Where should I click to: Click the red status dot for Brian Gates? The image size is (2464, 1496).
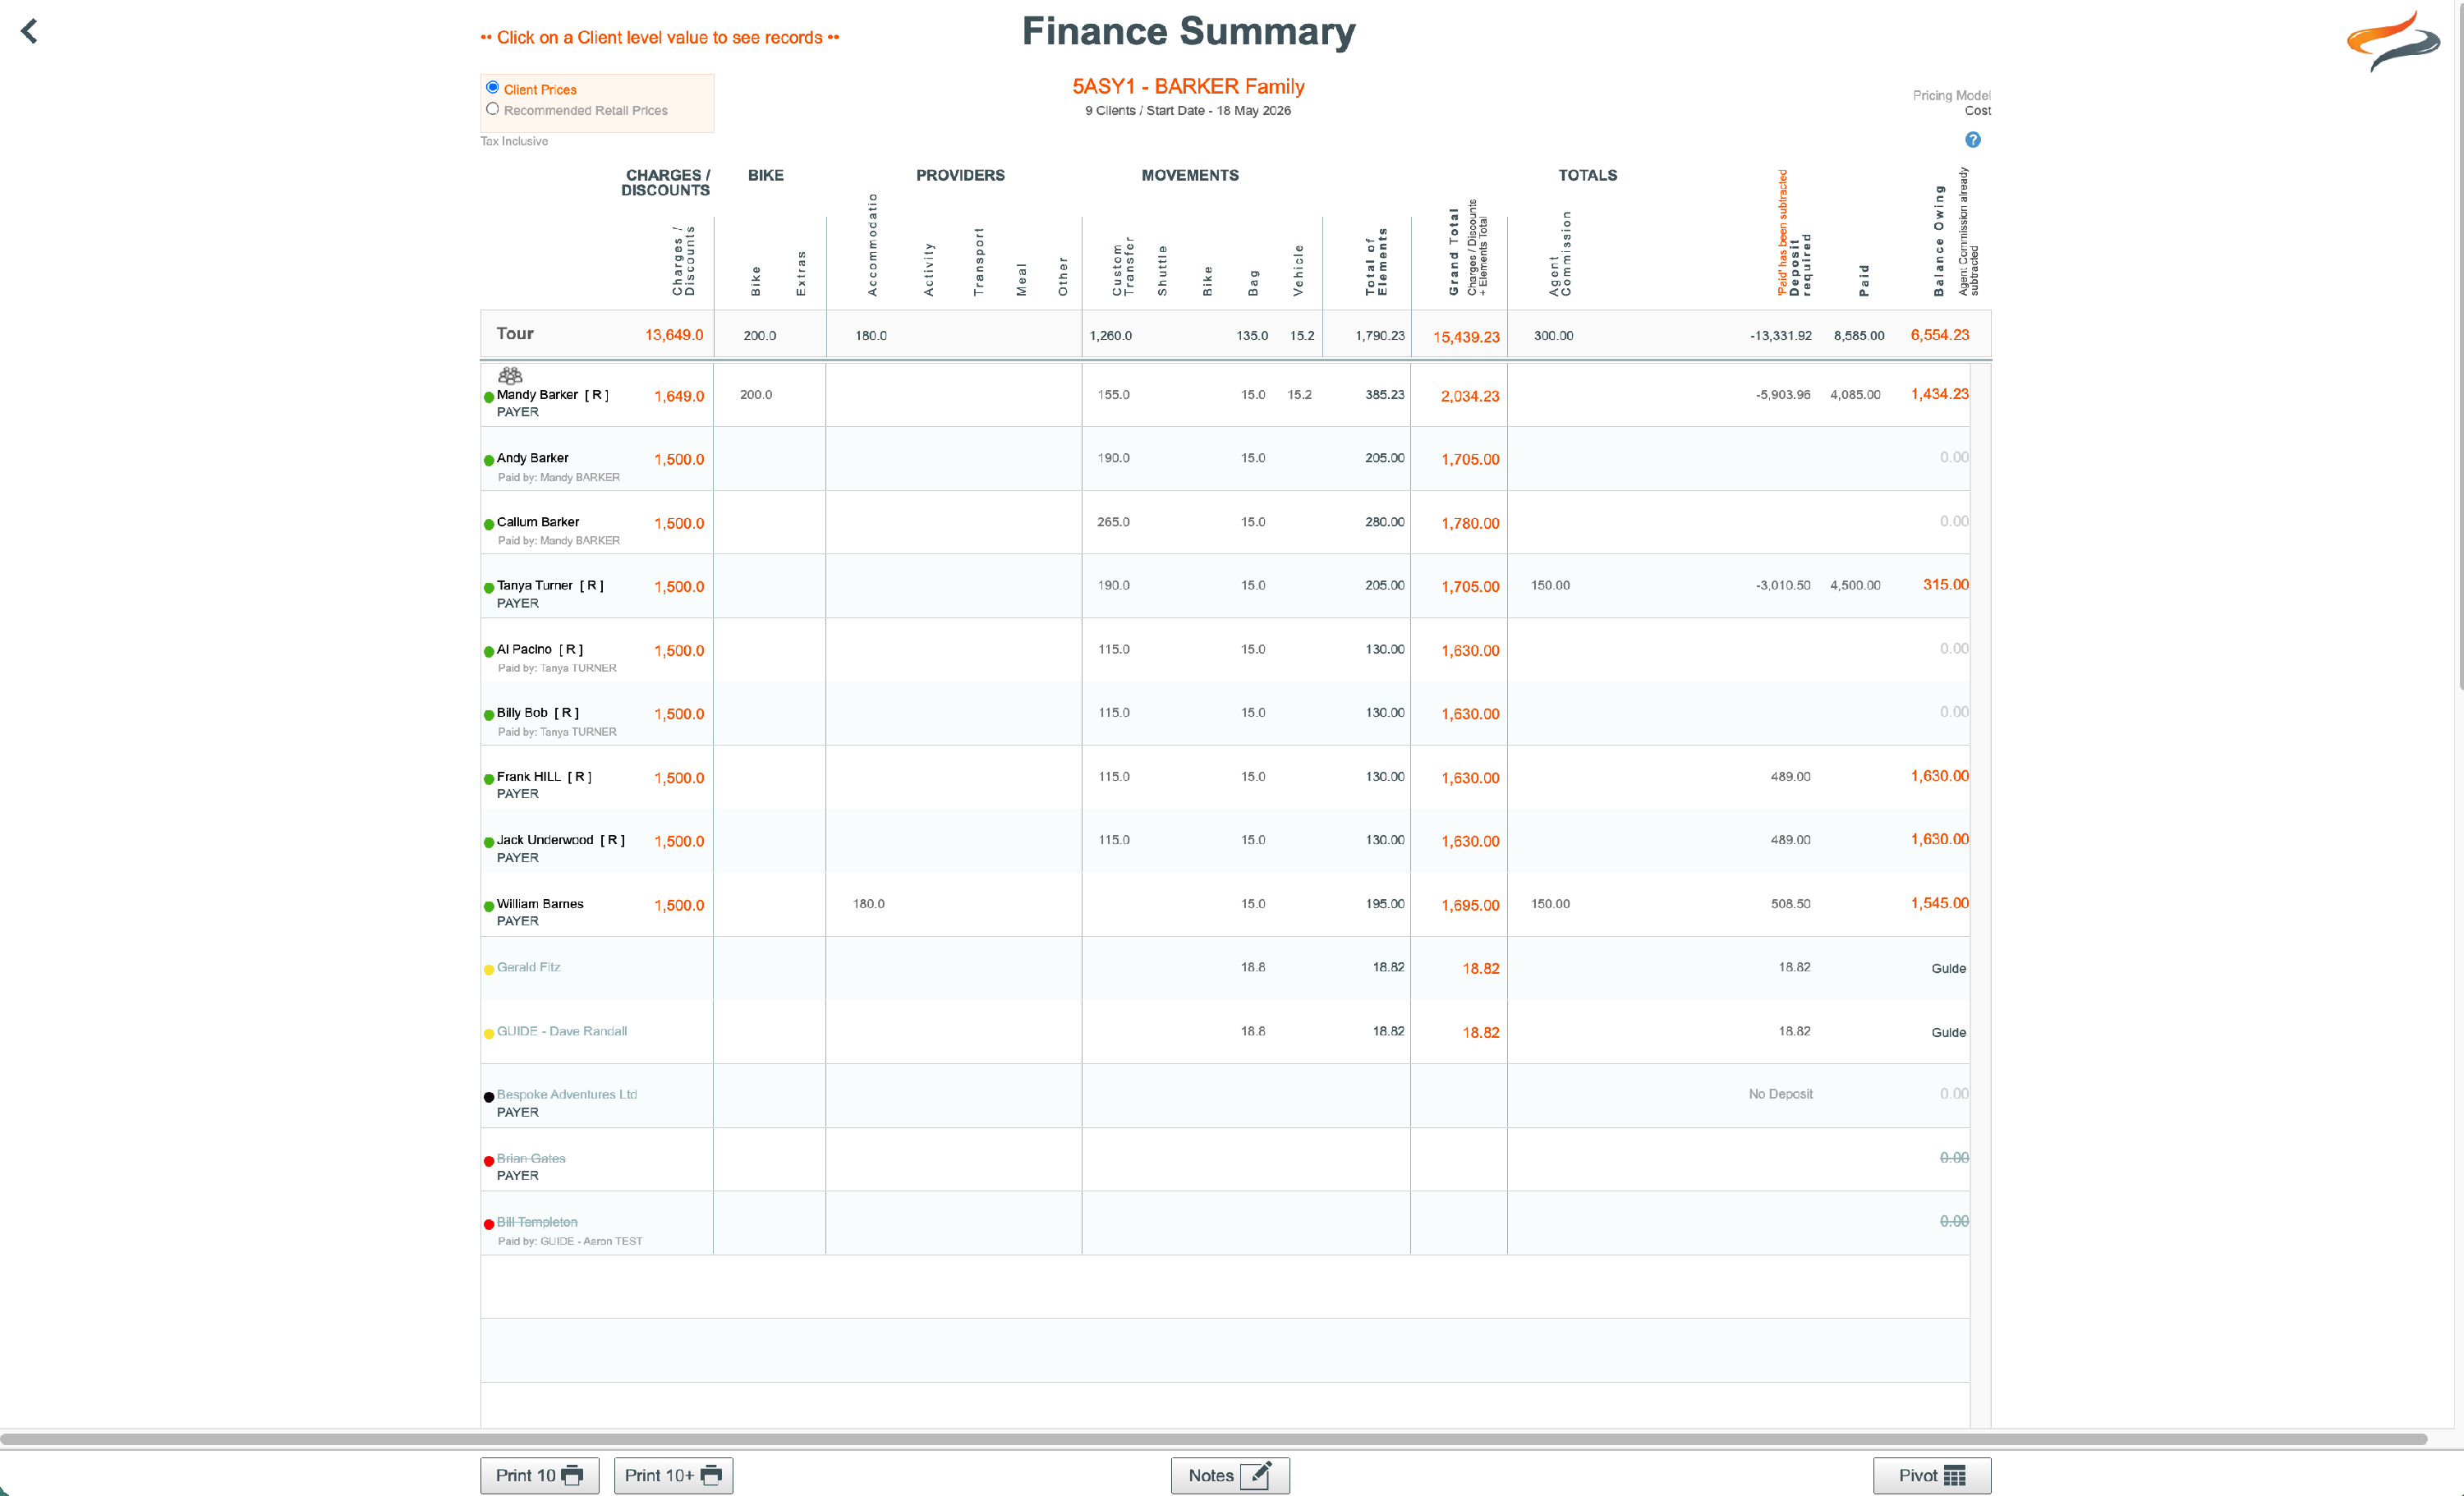(489, 1161)
